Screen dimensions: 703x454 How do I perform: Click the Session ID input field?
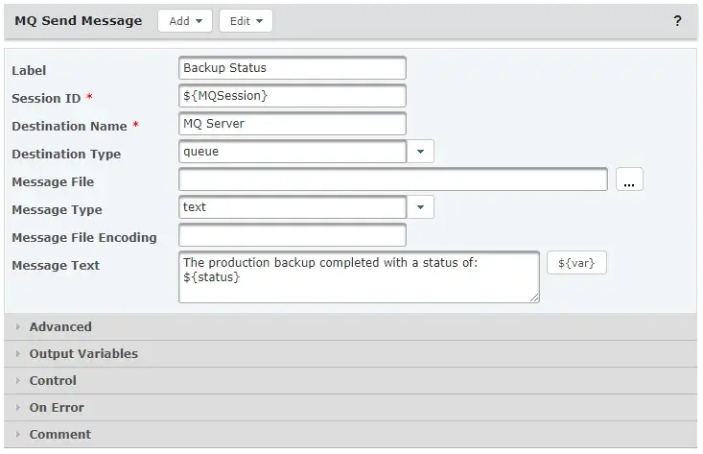[x=293, y=97]
